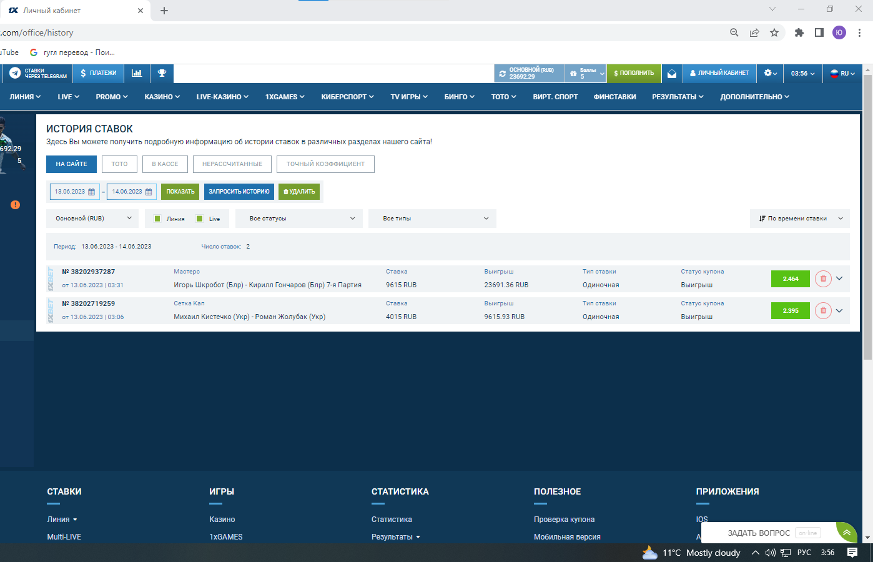Viewport: 873px width, 562px height.
Task: Toggle the Линия checkbox filter
Action: point(157,219)
